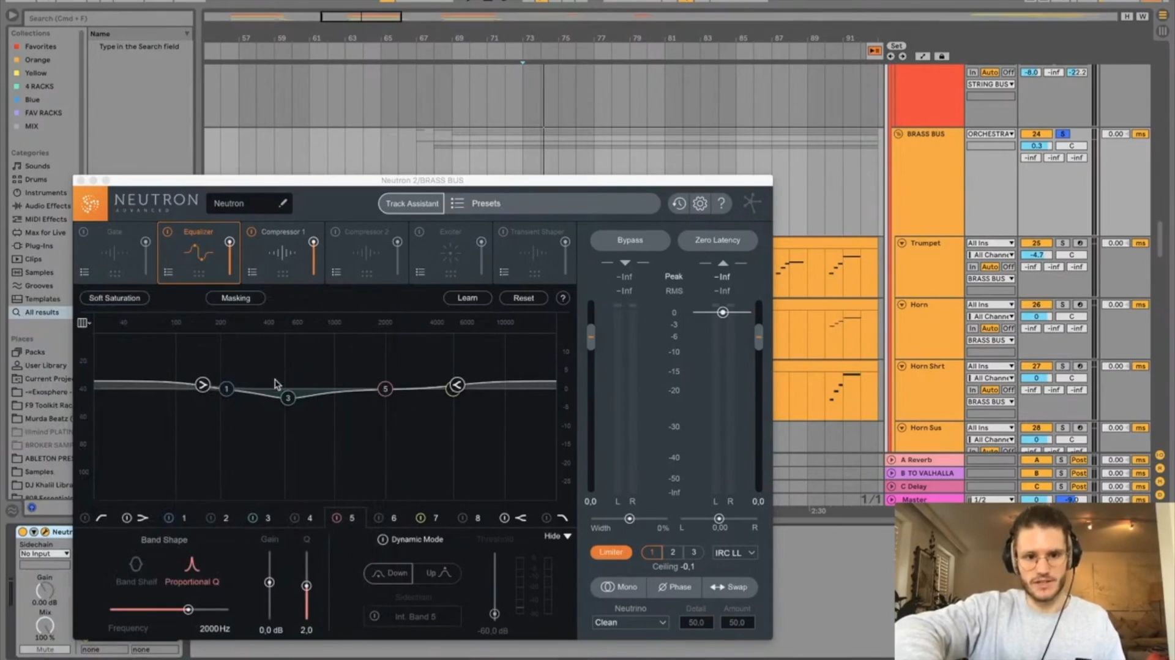The image size is (1175, 660).
Task: Click the Equalizer help question mark icon
Action: [562, 298]
